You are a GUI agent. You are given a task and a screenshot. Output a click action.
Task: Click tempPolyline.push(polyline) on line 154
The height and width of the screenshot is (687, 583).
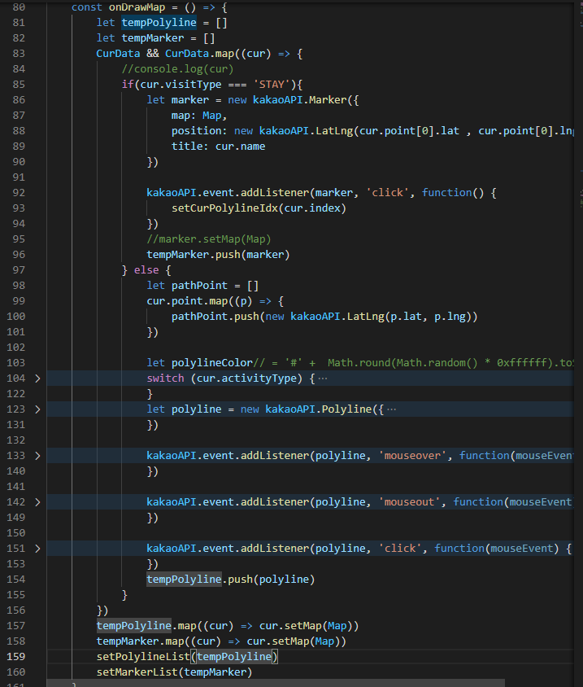[231, 580]
